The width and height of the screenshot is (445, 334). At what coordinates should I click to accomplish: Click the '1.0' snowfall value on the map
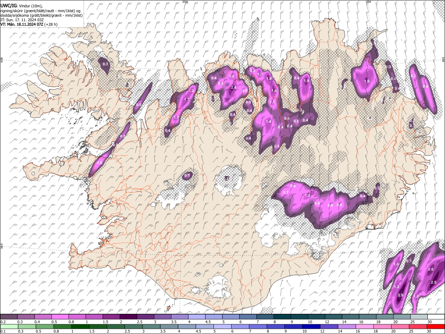point(232,76)
